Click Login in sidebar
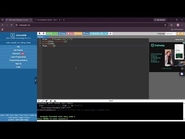Image resolution: width=185 pixels, height=139 pixels. coord(18,67)
